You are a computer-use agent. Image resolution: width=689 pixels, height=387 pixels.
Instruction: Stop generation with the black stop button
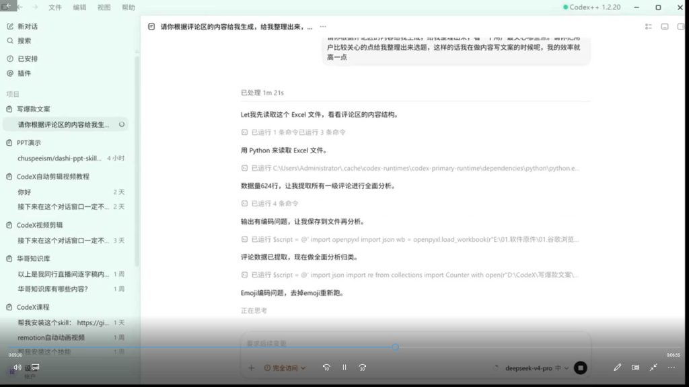pyautogui.click(x=581, y=368)
